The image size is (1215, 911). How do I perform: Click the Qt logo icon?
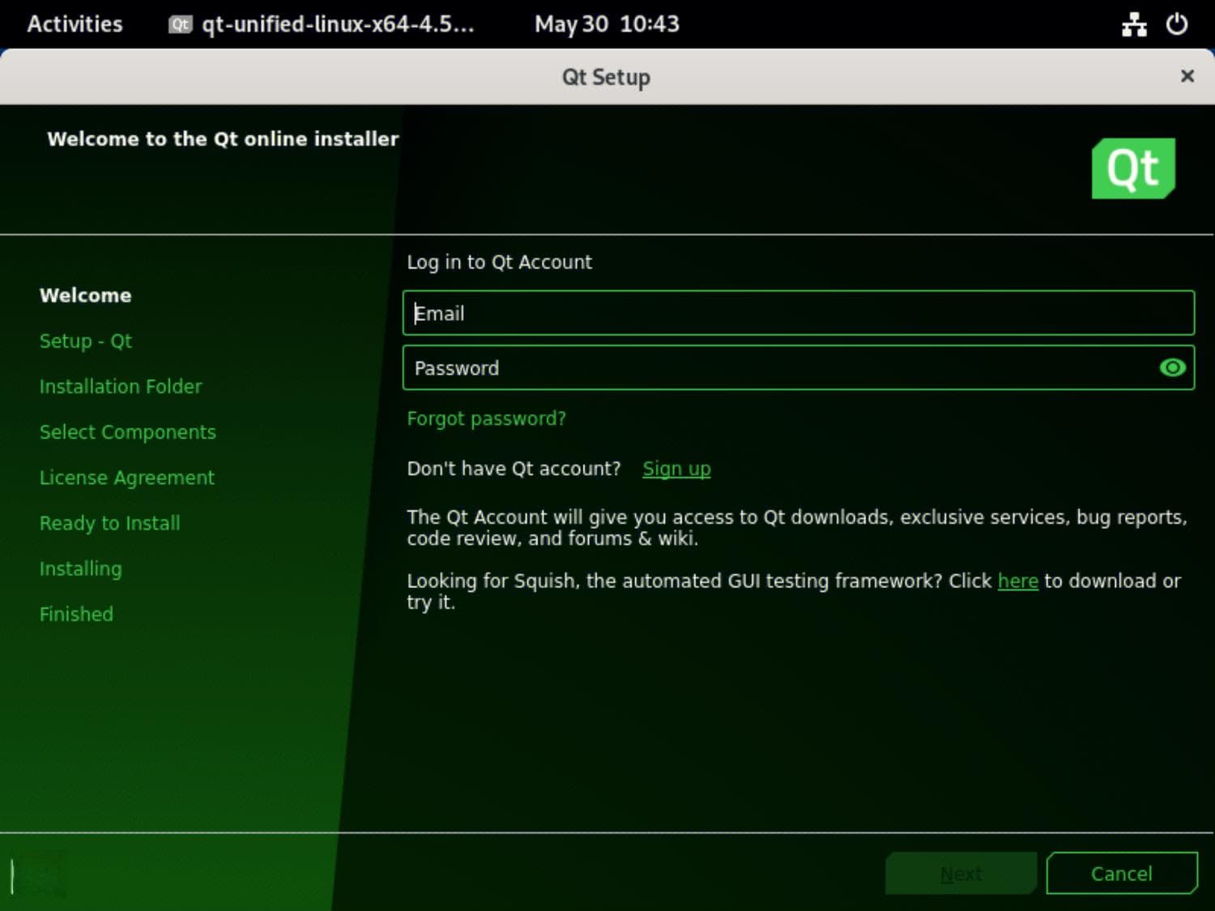click(x=1133, y=168)
